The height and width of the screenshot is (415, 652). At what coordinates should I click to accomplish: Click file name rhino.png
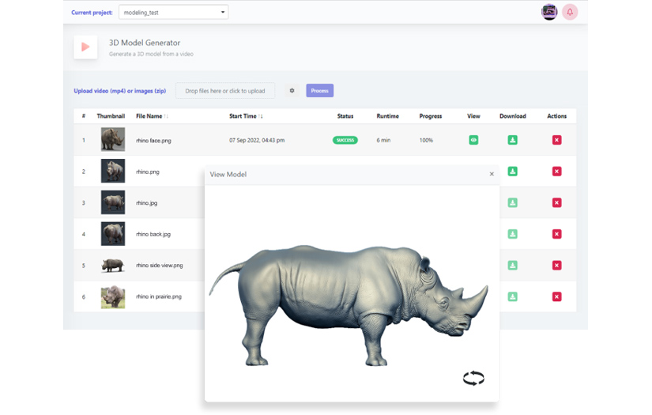(148, 172)
